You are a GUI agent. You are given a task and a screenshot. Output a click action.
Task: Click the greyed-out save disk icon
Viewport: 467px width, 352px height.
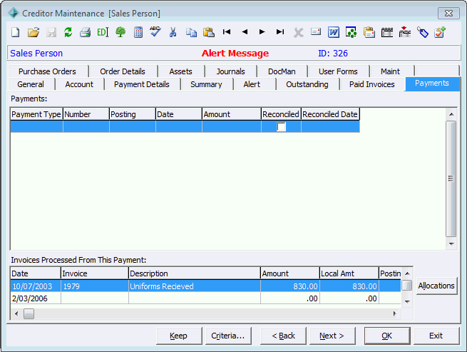pos(51,32)
